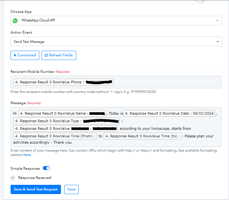Select the RowValue Name tag in message
229x200 pixels.
tap(62, 113)
